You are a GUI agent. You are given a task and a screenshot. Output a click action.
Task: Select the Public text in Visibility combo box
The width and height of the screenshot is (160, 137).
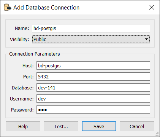(x=40, y=39)
